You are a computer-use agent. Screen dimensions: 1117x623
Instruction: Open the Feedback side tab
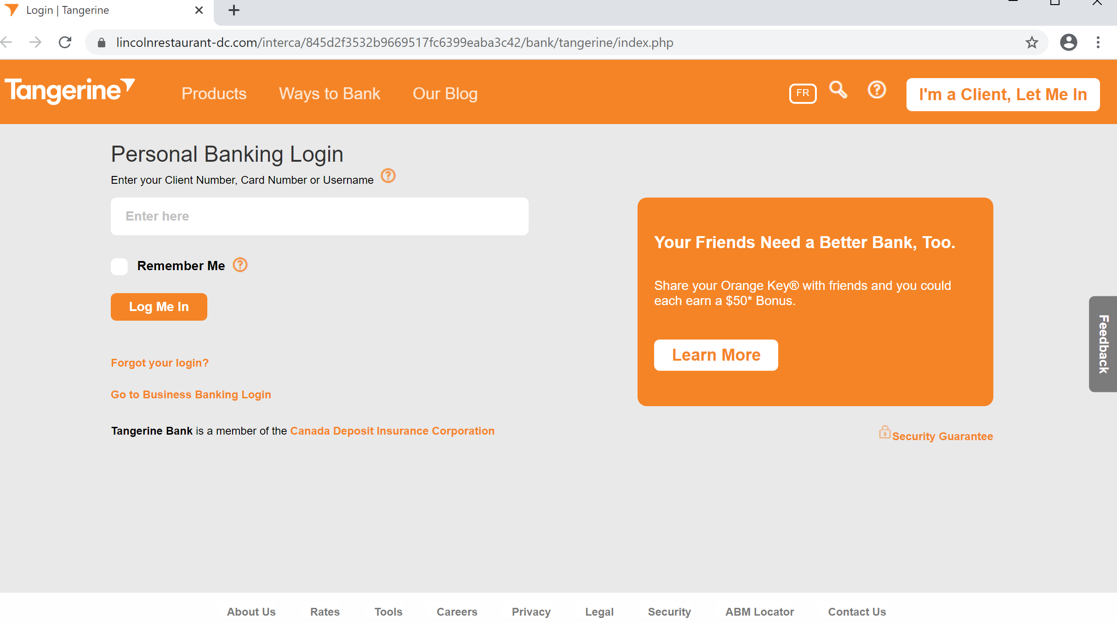coord(1103,344)
